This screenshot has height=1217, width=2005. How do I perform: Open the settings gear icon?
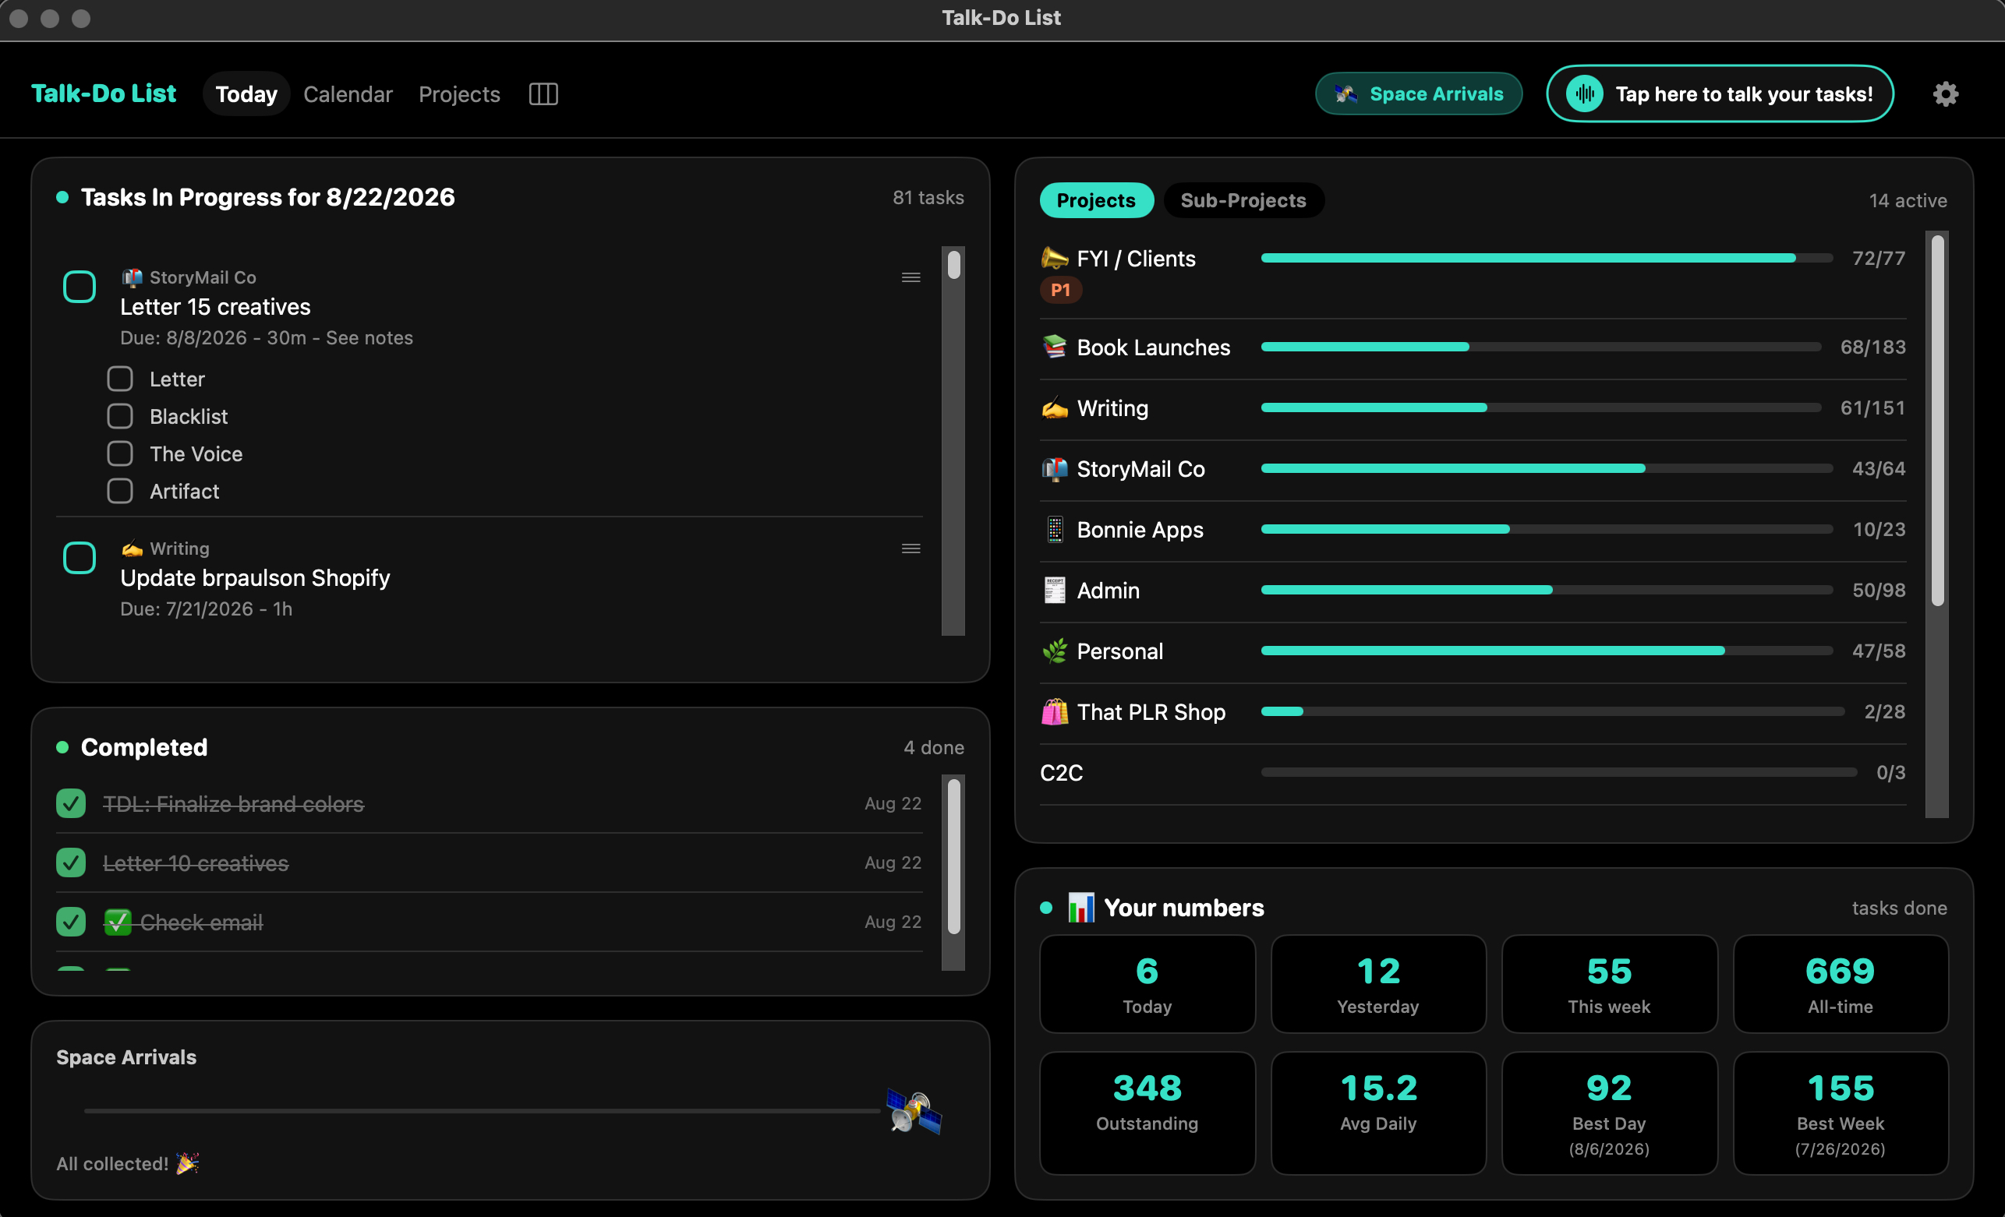point(1945,94)
